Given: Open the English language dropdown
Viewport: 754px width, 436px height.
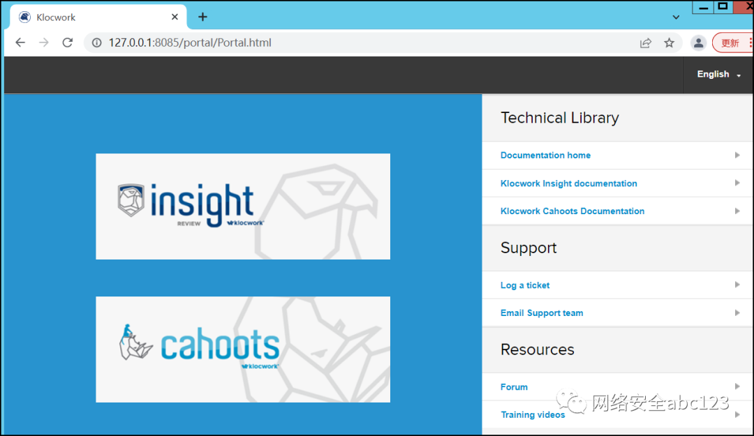Looking at the screenshot, I should tap(718, 74).
